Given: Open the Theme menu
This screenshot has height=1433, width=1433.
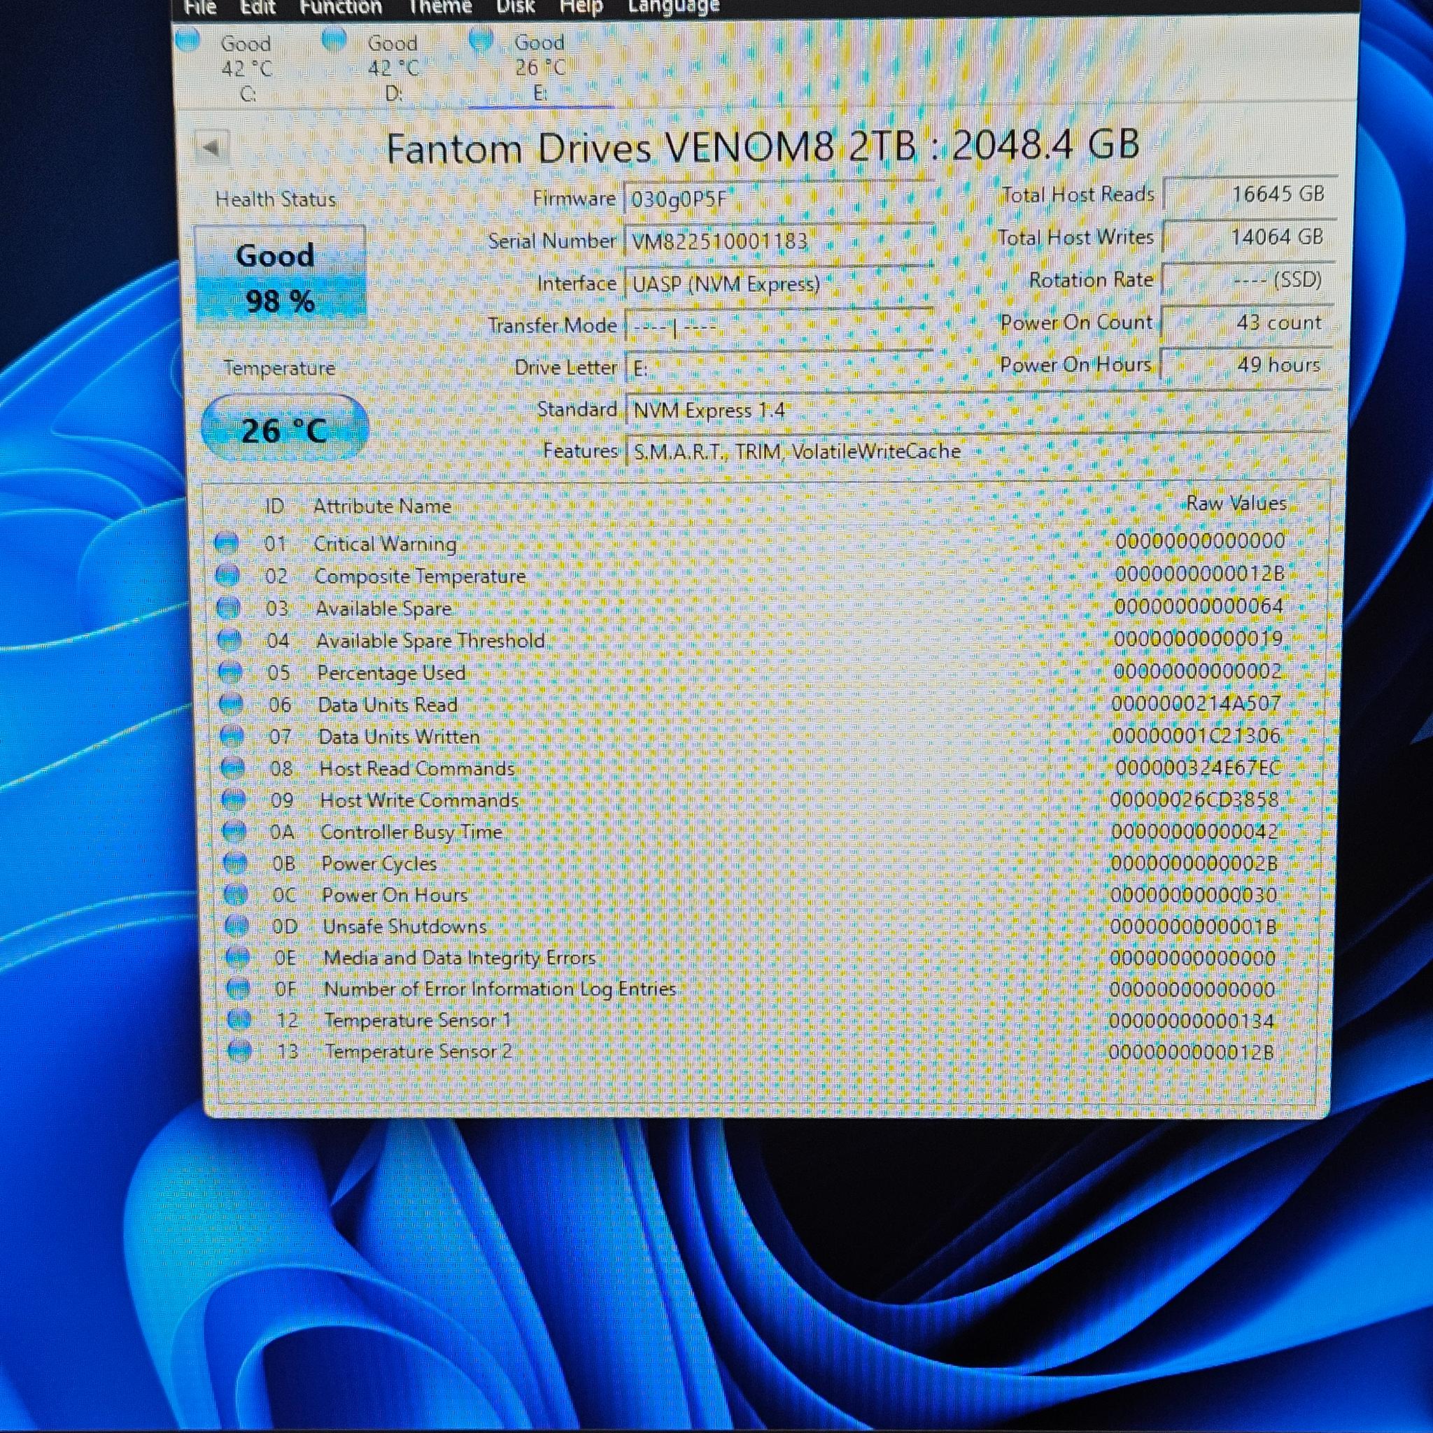Looking at the screenshot, I should tap(440, 8).
